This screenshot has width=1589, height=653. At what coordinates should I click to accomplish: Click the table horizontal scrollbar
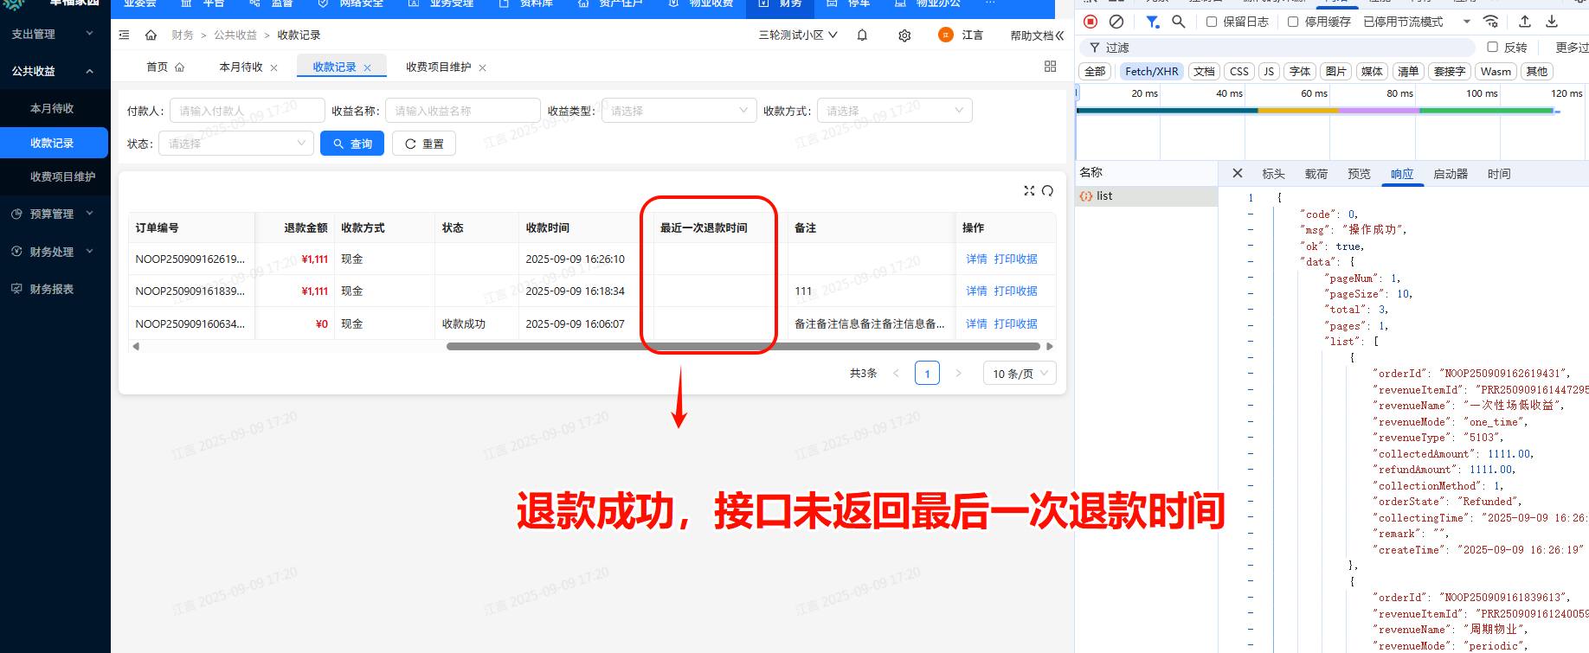(x=743, y=346)
